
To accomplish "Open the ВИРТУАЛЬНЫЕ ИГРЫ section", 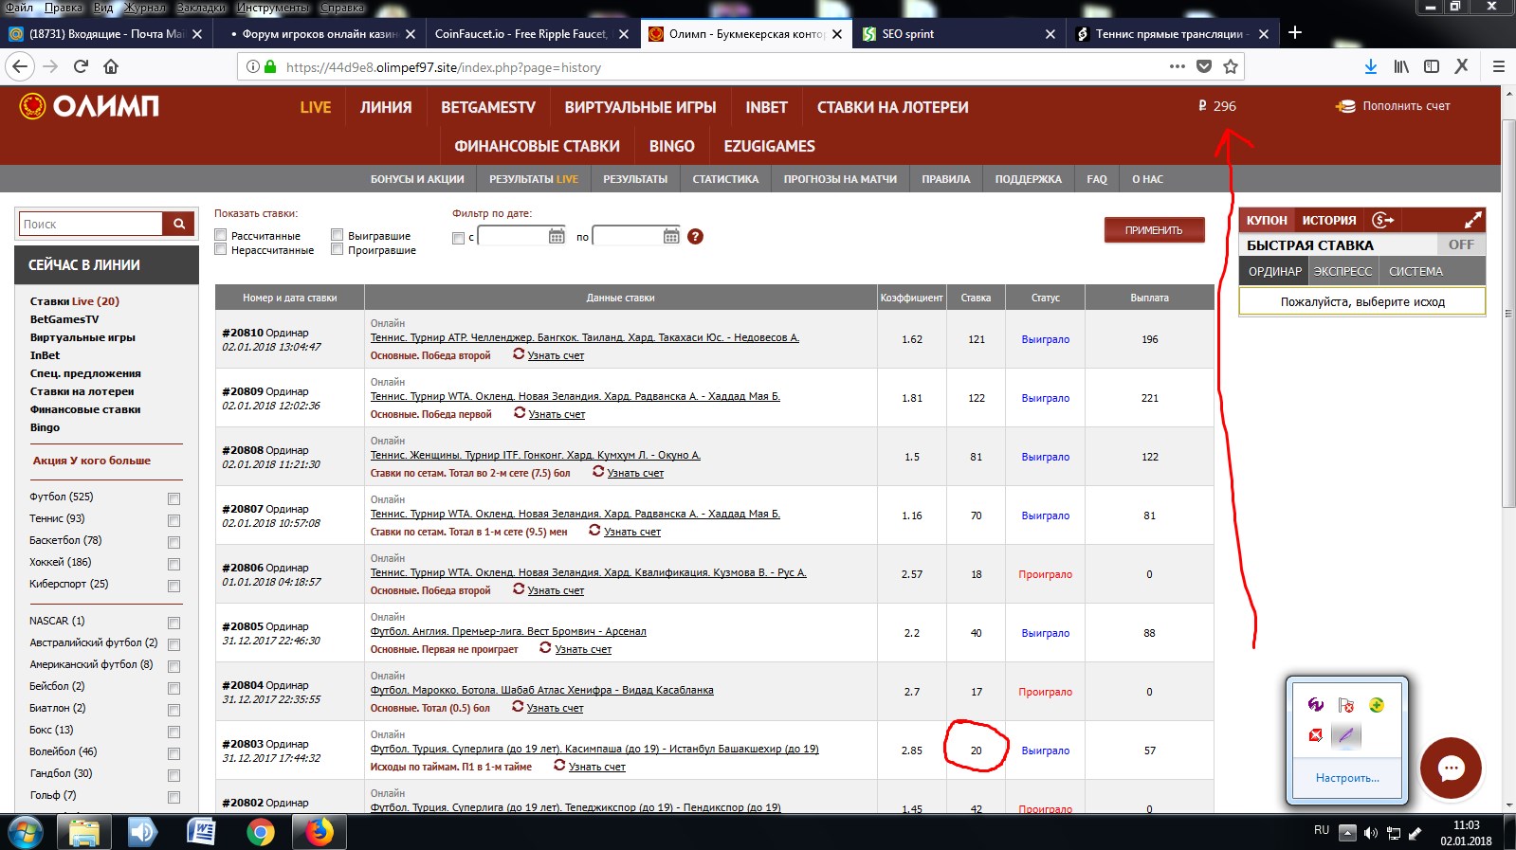I will tap(641, 107).
